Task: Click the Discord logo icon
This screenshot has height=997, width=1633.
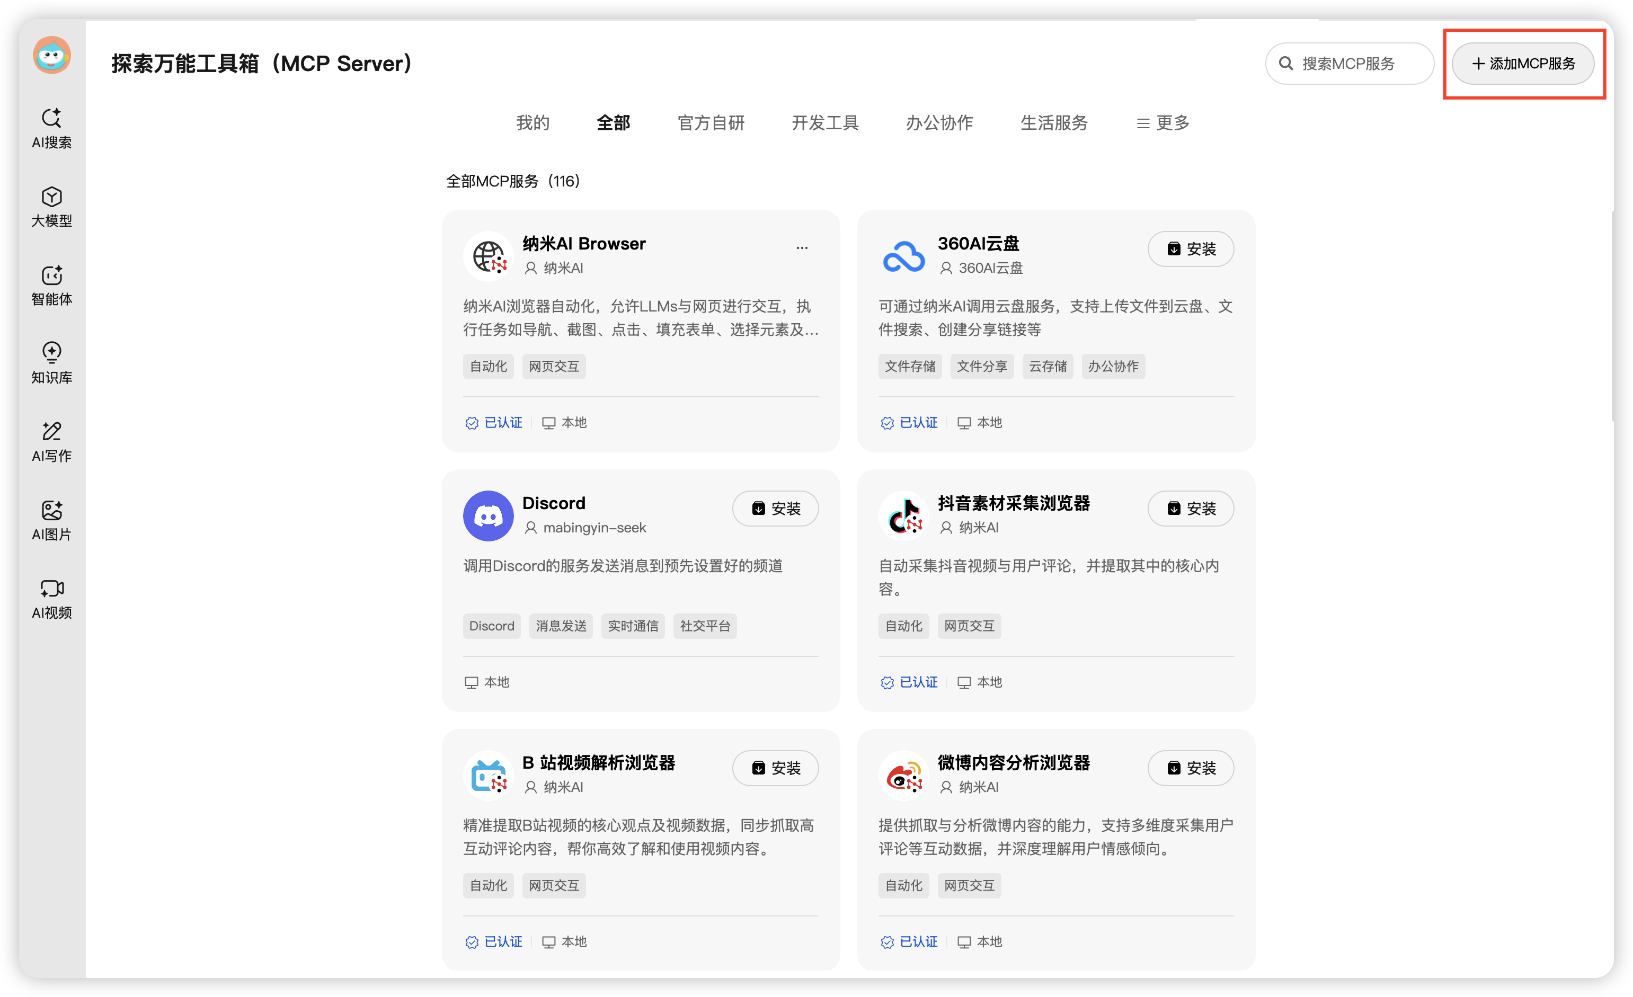Action: tap(489, 515)
